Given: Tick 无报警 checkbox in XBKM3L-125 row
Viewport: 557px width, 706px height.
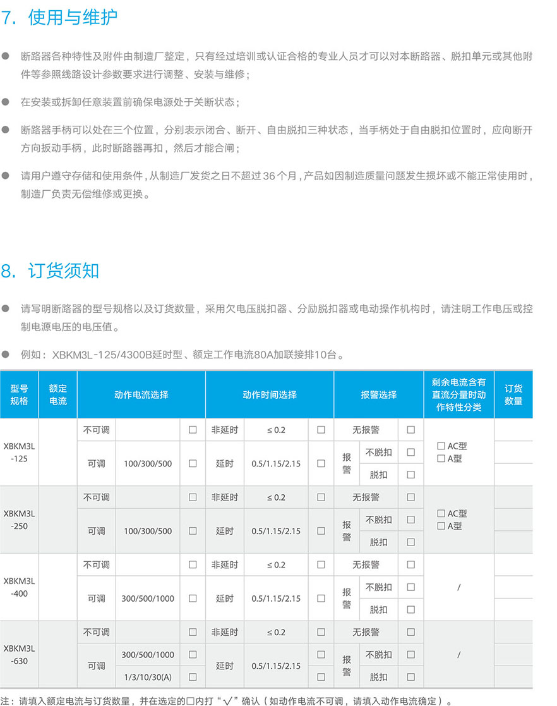Looking at the screenshot, I should point(411,430).
